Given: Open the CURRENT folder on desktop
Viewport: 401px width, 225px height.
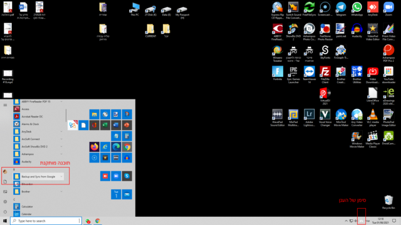Looking at the screenshot, I should click(150, 31).
